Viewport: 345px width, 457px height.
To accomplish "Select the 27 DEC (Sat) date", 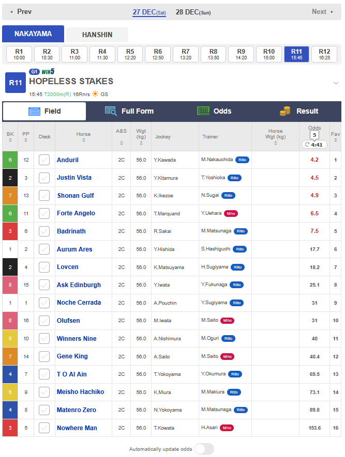I will click(149, 12).
